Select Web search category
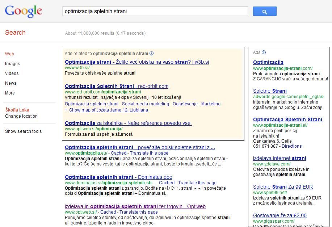Screen dimensions: 332x227 tap(9, 54)
